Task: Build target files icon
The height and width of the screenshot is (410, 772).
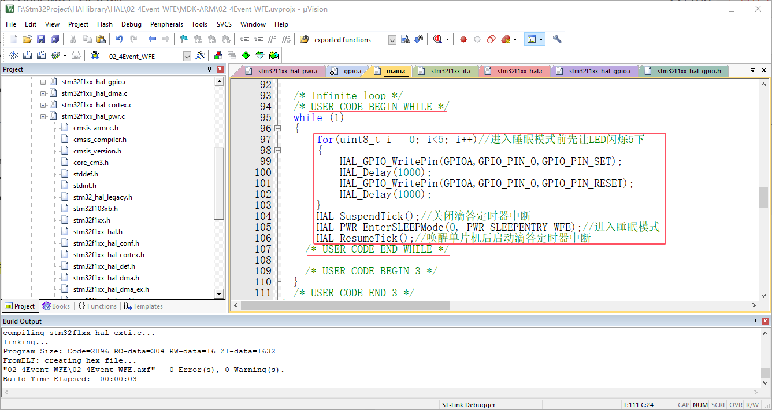Action: point(27,55)
